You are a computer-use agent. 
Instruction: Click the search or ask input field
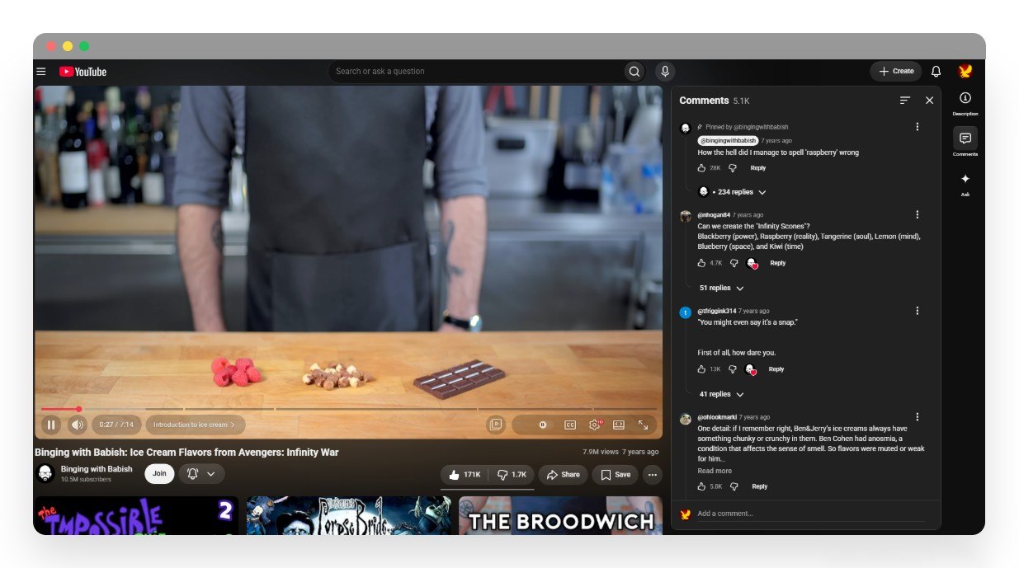(476, 72)
